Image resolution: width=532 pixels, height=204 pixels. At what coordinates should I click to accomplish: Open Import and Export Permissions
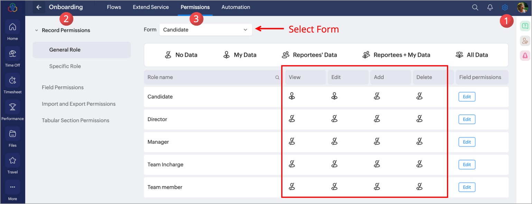point(78,104)
